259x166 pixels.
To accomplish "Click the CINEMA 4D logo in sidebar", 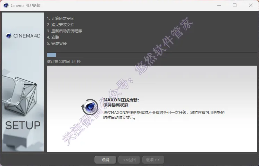I will [x=23, y=36].
